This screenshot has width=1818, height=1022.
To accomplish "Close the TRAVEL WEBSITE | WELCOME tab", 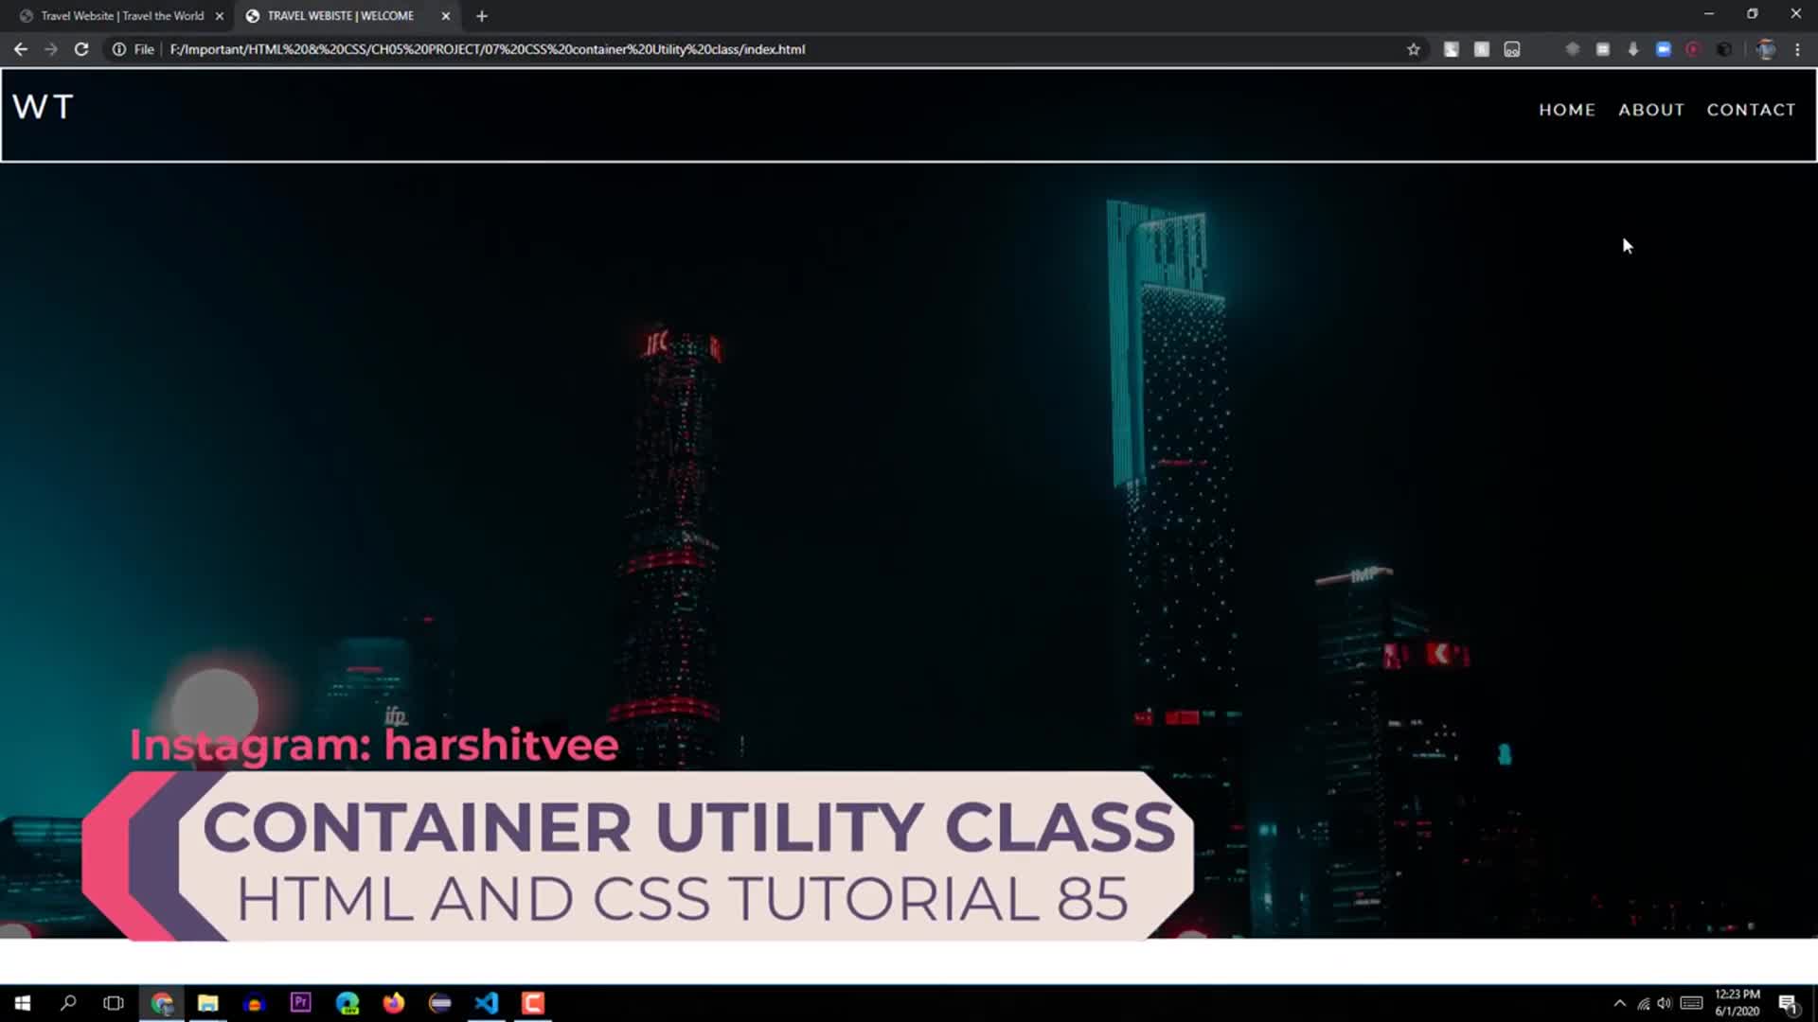I will [x=446, y=16].
